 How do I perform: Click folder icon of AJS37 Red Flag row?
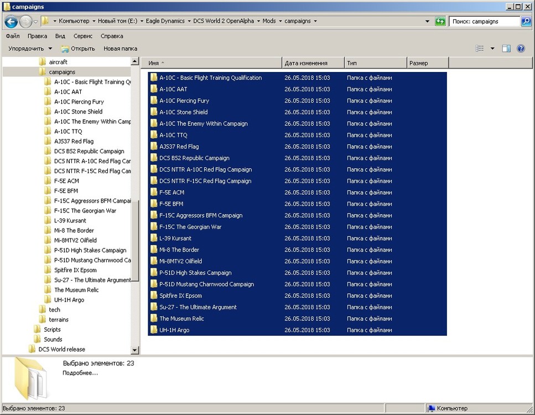tap(154, 147)
